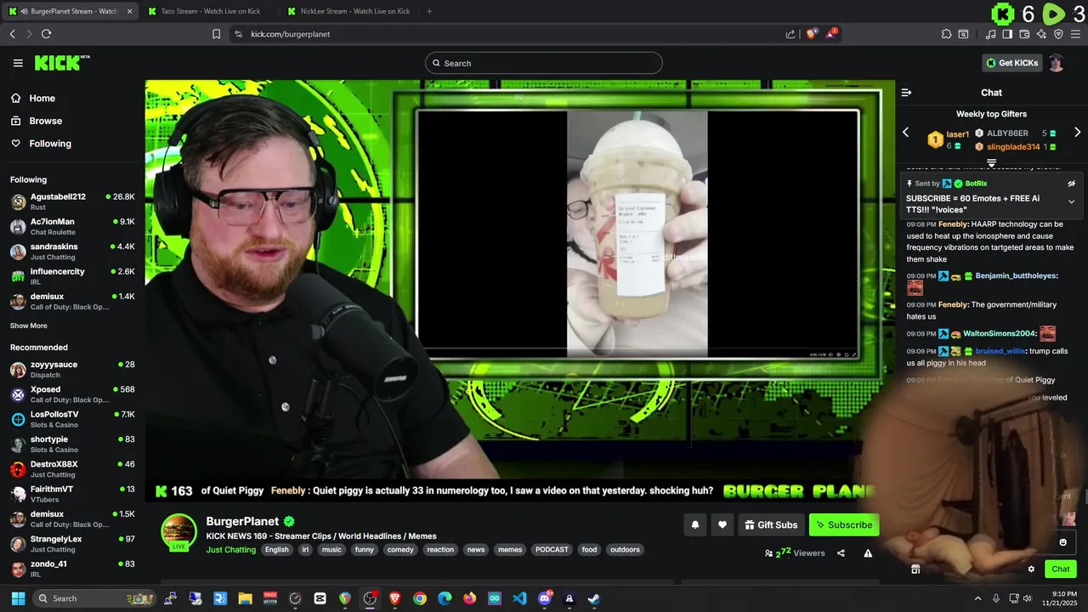Open Discord from the taskbar
The height and width of the screenshot is (612, 1088).
click(x=544, y=598)
